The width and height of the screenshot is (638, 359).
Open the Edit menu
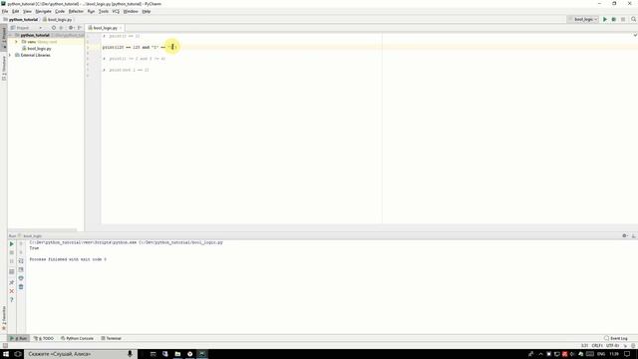(16, 11)
